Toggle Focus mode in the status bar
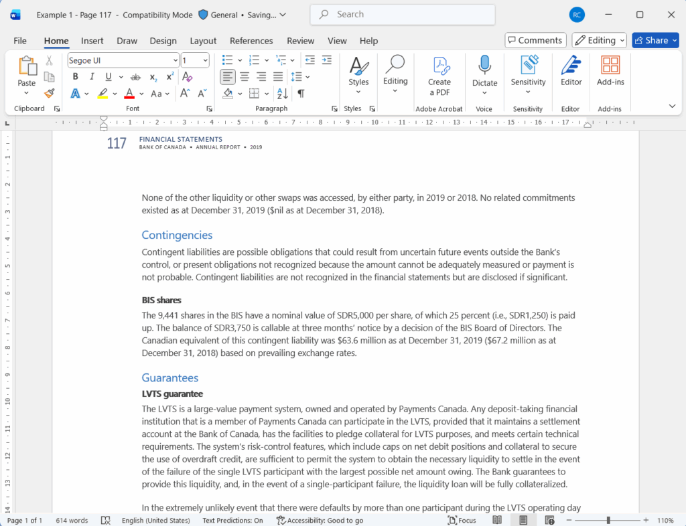Image resolution: width=686 pixels, height=526 pixels. click(462, 520)
